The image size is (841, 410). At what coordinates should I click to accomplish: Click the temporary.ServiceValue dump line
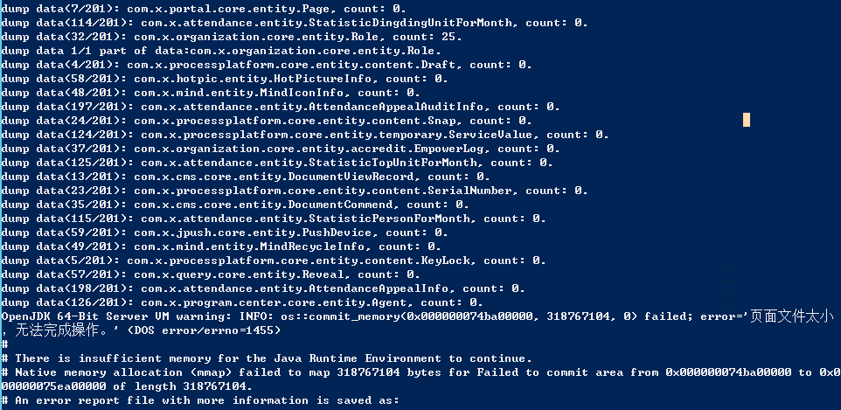point(305,134)
